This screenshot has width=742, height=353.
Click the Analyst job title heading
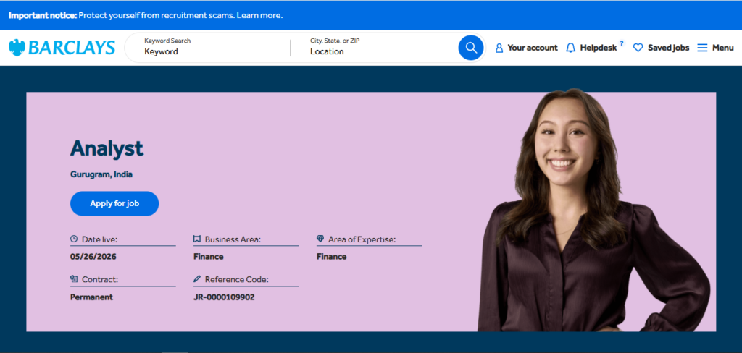107,148
